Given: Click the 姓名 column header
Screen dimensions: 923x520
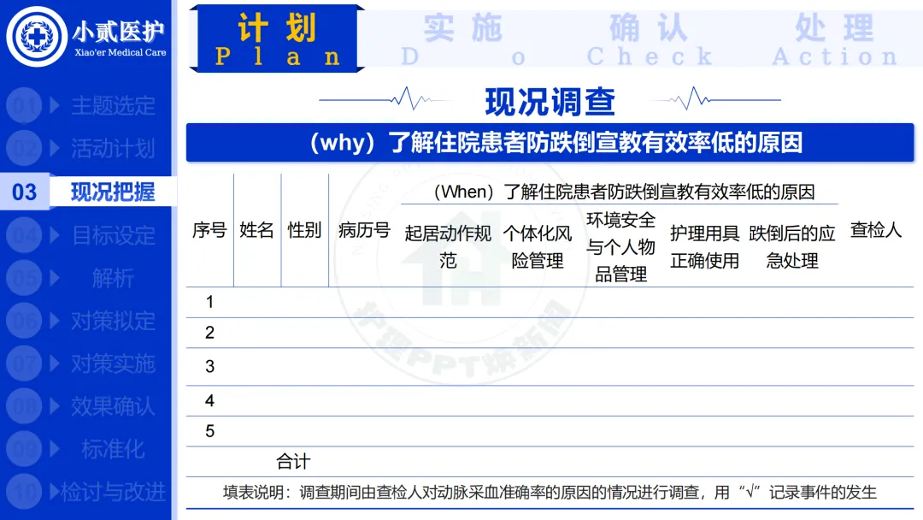Looking at the screenshot, I should tap(256, 230).
